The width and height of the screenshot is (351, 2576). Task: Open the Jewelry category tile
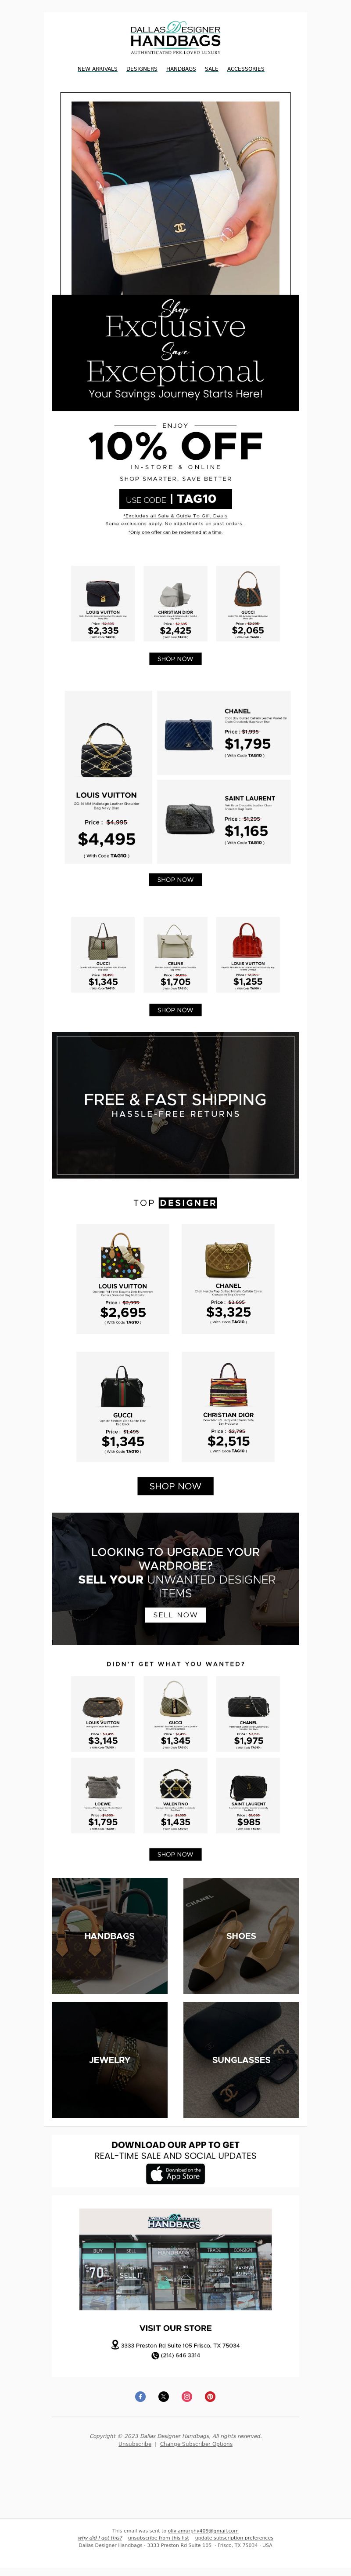110,2060
